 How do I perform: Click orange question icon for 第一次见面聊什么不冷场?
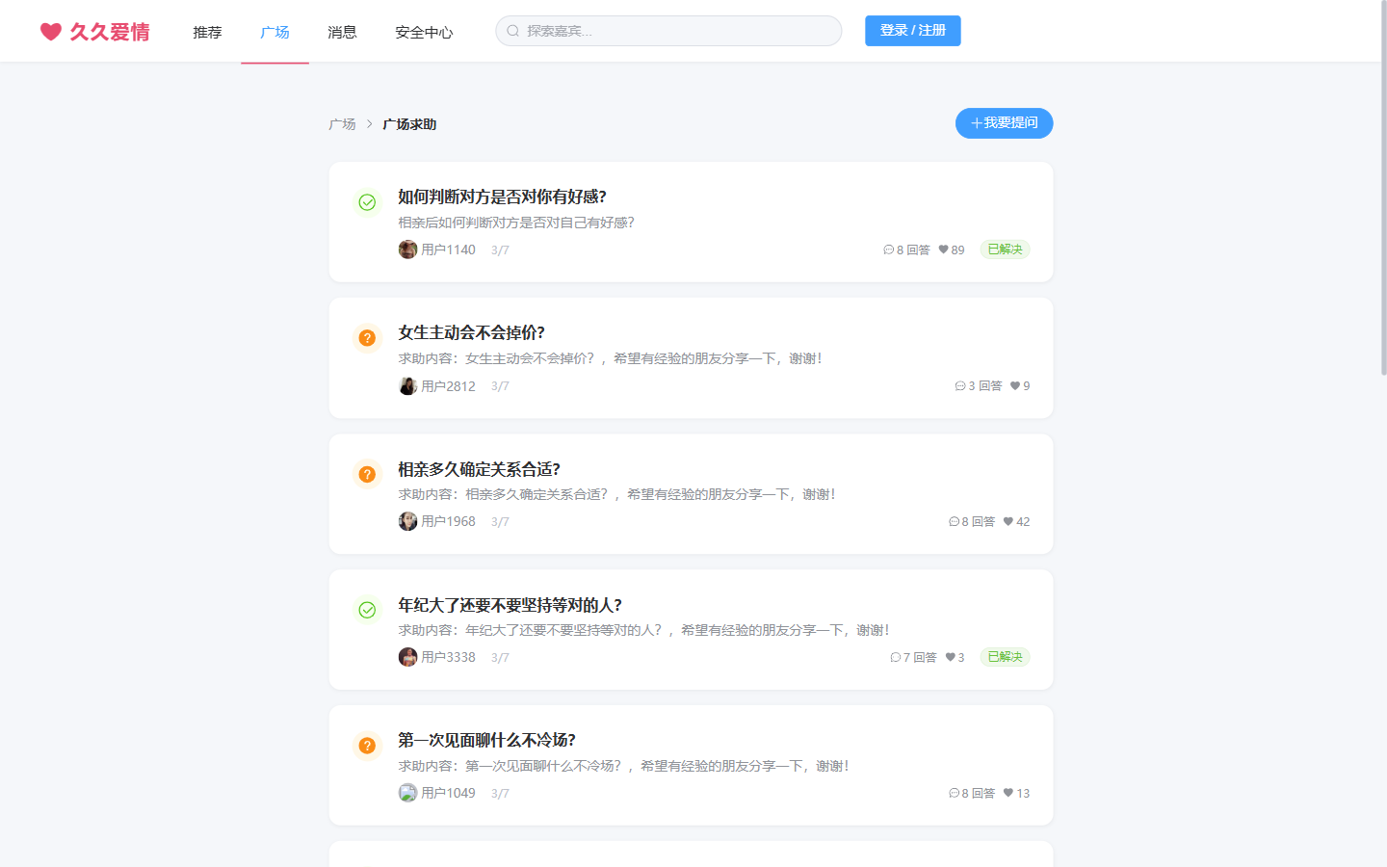click(367, 746)
